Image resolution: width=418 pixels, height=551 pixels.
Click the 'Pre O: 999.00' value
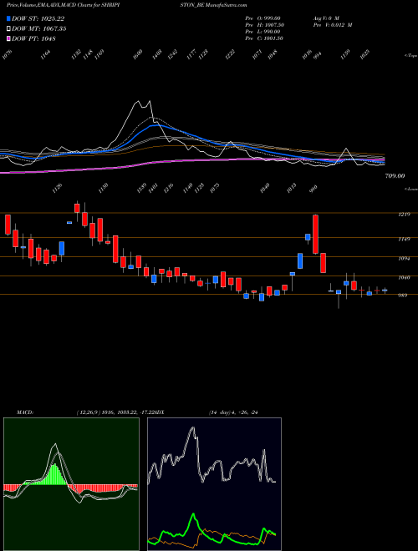click(x=264, y=18)
